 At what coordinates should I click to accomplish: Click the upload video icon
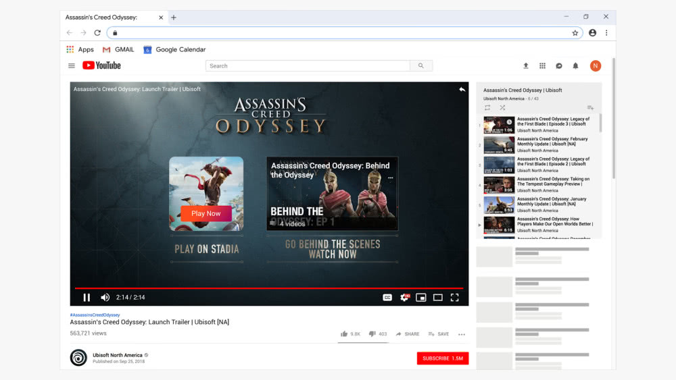pos(525,66)
